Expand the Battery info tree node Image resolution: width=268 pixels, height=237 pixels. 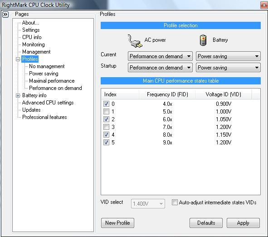coord(18,95)
